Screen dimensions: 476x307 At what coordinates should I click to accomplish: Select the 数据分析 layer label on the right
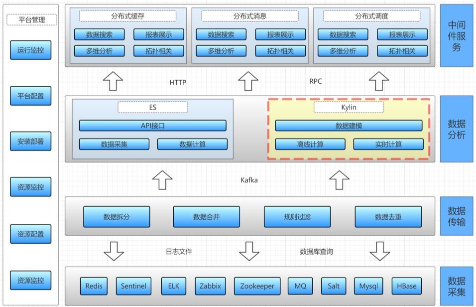(456, 129)
